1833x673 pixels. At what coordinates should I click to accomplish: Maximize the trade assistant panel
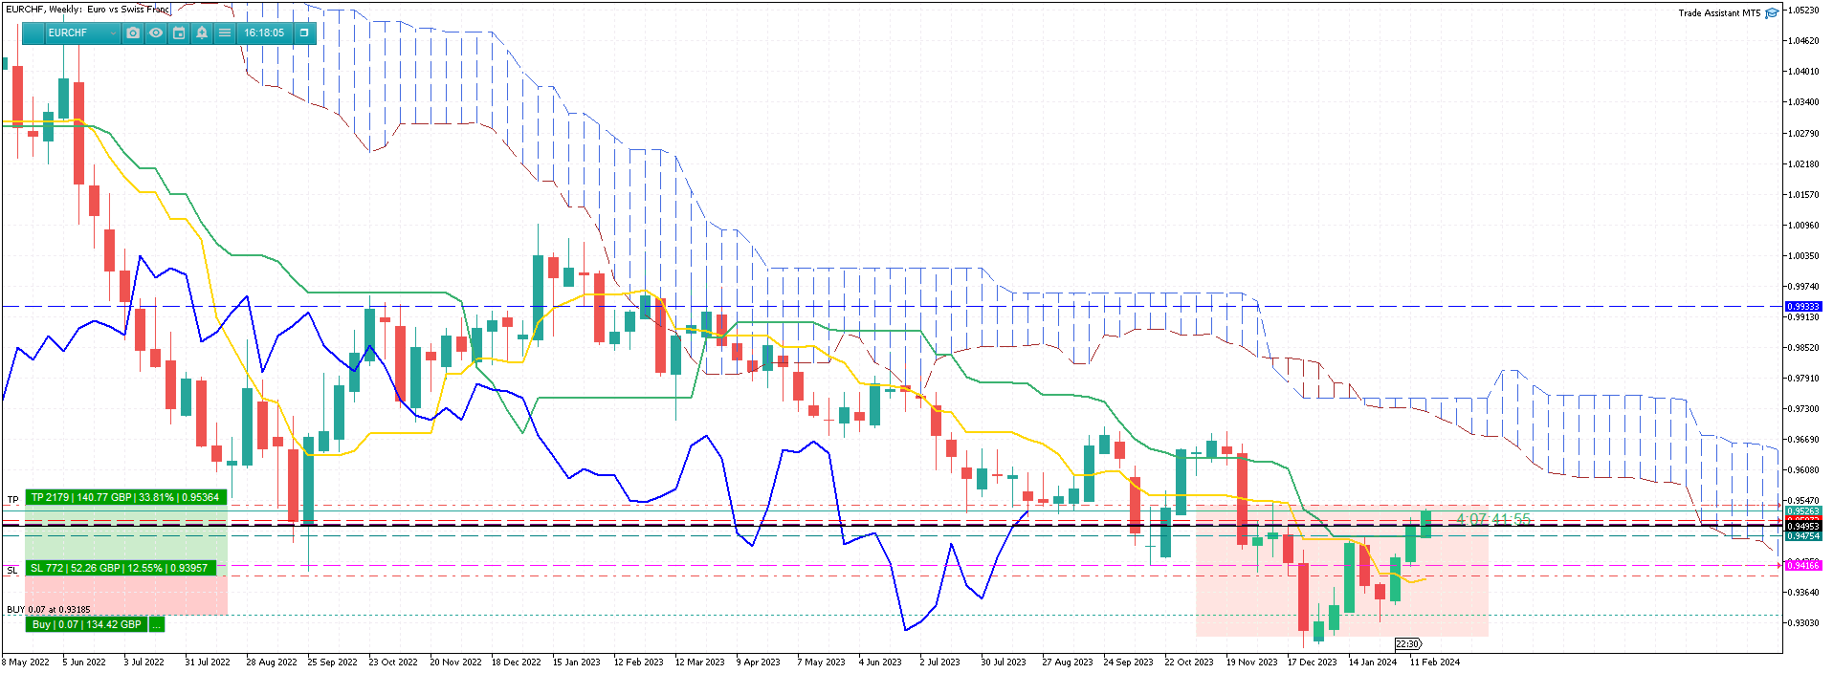tap(304, 33)
